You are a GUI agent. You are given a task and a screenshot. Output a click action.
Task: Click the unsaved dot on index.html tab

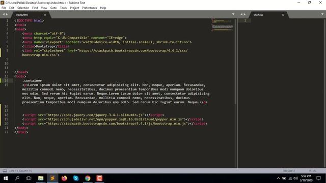click(x=45, y=15)
